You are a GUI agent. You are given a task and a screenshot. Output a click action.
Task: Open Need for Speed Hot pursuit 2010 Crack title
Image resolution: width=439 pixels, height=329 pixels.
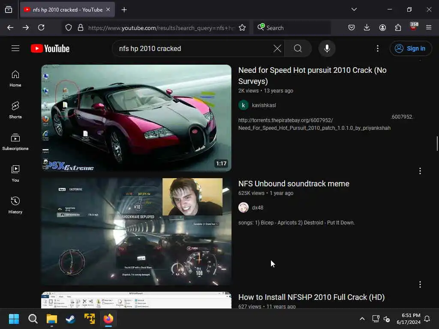312,75
